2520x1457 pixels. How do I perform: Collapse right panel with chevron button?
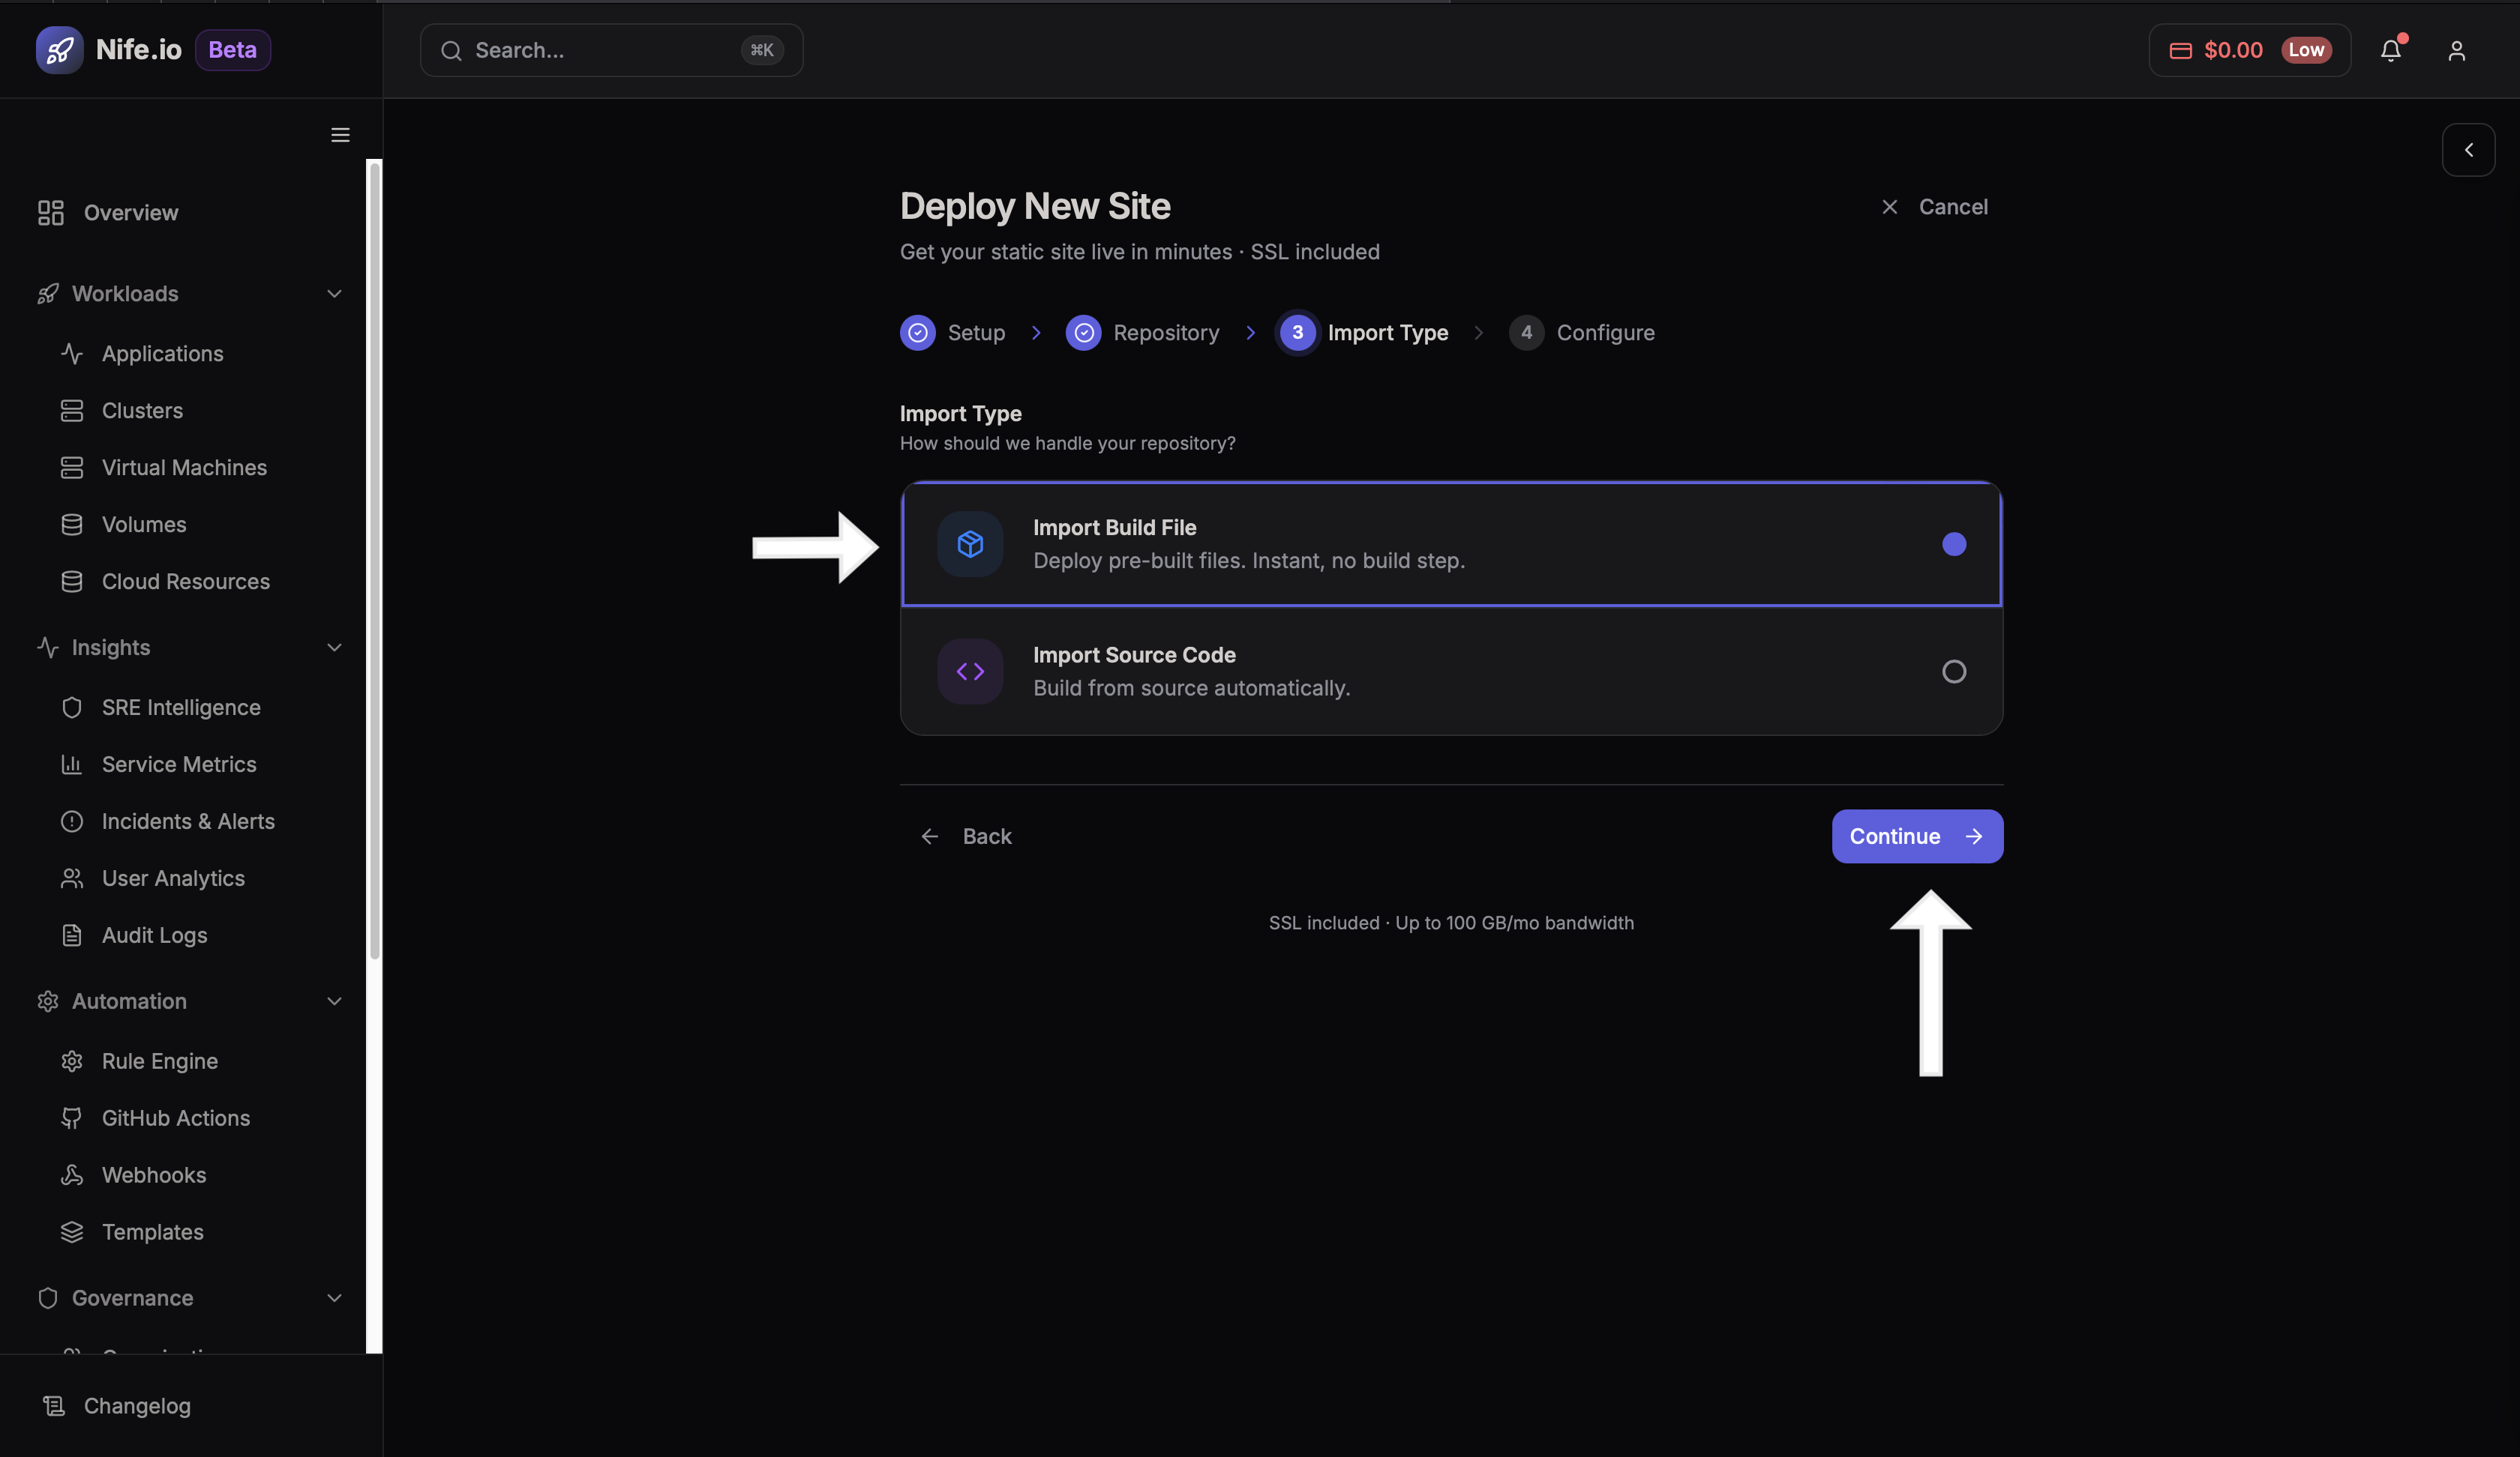pyautogui.click(x=2468, y=150)
